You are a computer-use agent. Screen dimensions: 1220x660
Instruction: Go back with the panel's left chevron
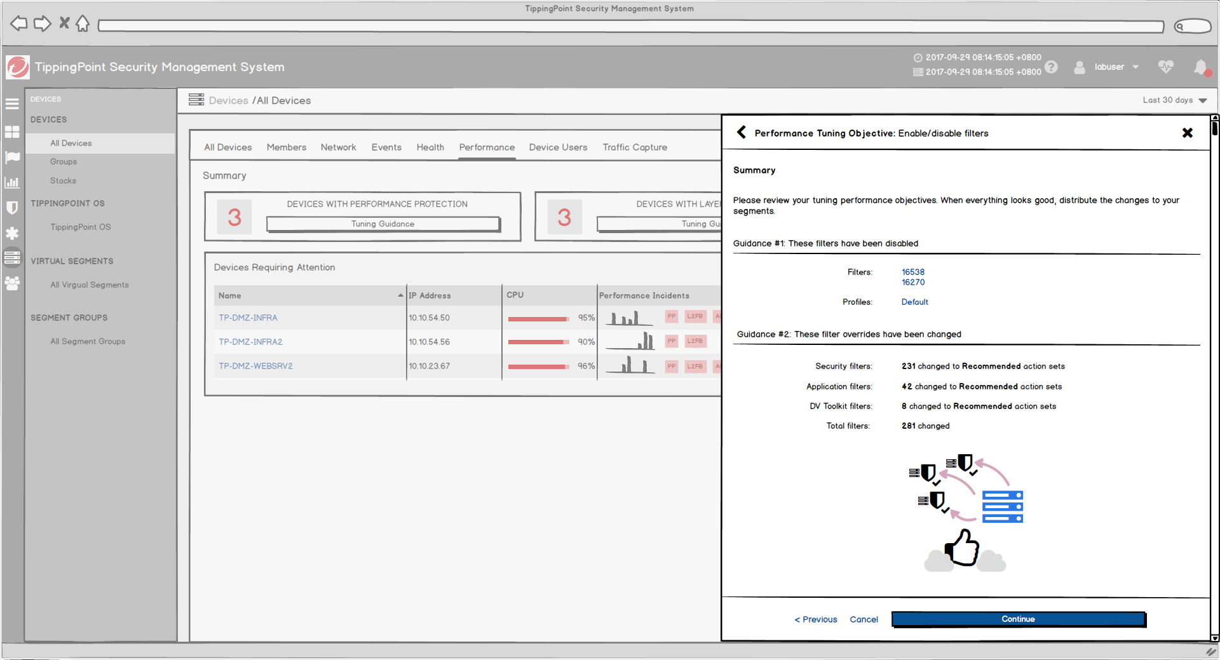[741, 132]
